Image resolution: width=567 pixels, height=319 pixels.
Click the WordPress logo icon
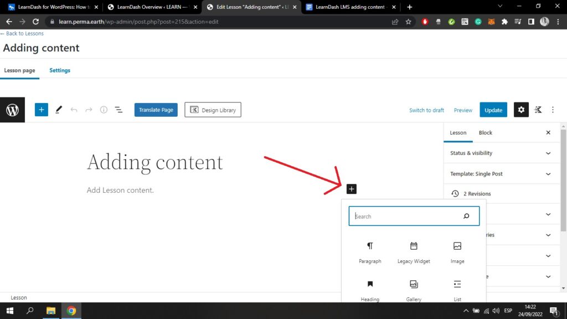pyautogui.click(x=12, y=110)
